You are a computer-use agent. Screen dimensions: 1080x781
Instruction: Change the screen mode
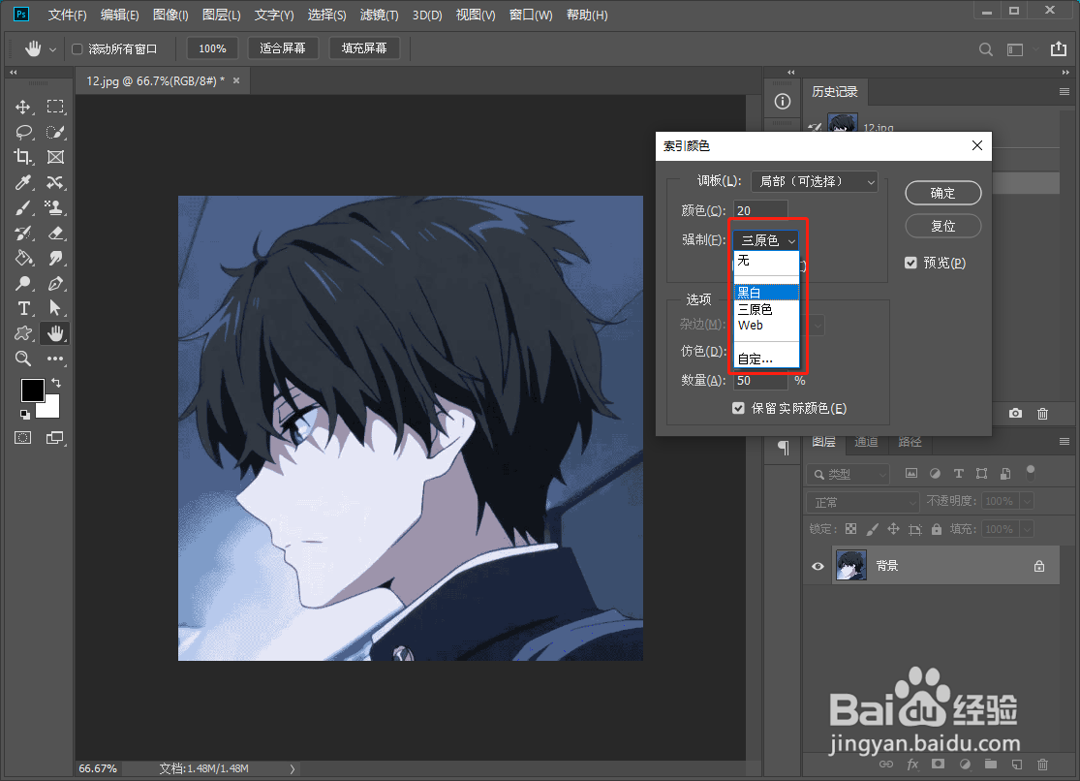(55, 438)
